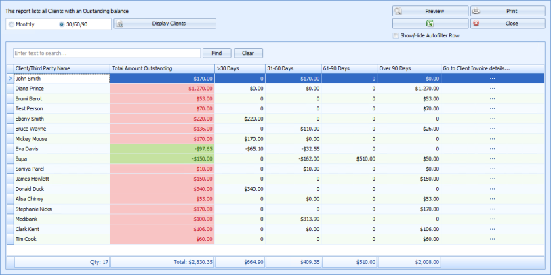The height and width of the screenshot is (275, 551).
Task: Click the >30 Days column header
Action: [240, 68]
